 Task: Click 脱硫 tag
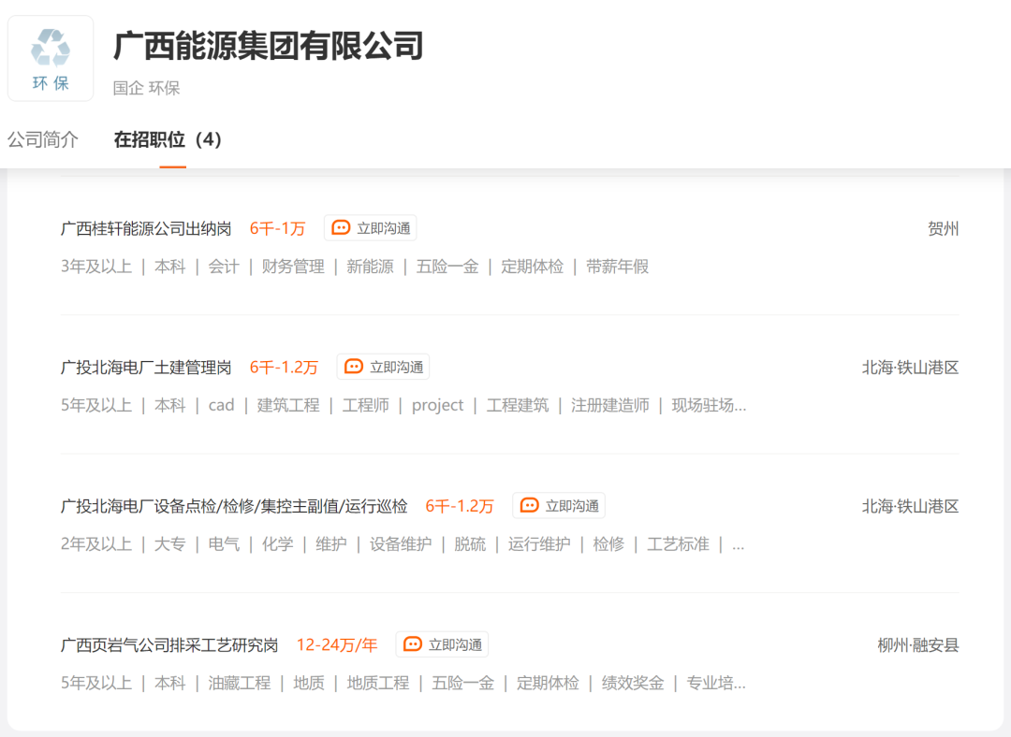pos(470,543)
